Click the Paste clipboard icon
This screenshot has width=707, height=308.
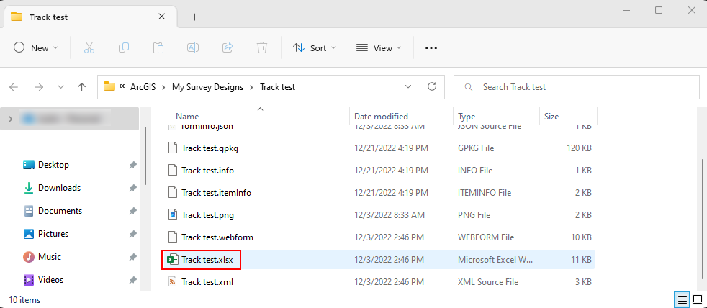point(158,48)
